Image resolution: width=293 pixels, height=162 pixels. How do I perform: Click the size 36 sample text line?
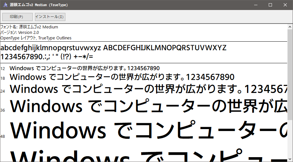[149, 106]
